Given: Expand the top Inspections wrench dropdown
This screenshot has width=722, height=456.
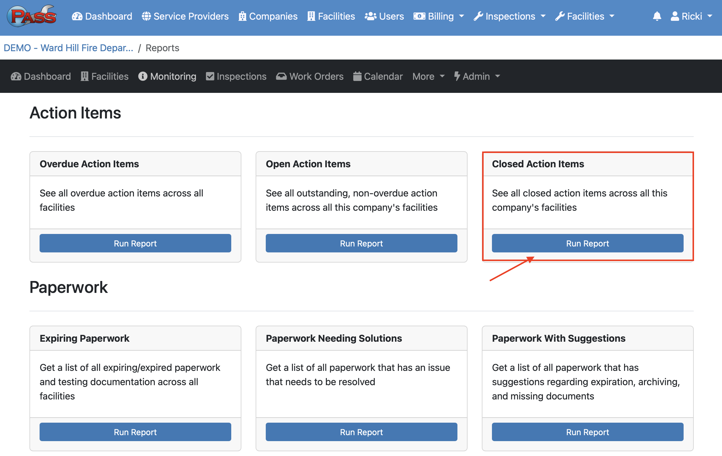Looking at the screenshot, I should coord(510,16).
